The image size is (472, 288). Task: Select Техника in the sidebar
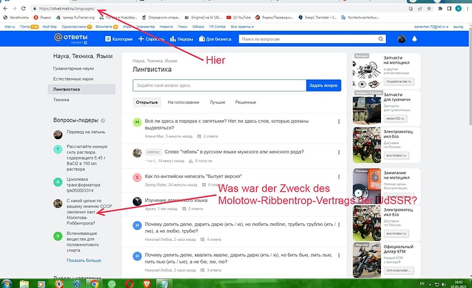[x=61, y=100]
